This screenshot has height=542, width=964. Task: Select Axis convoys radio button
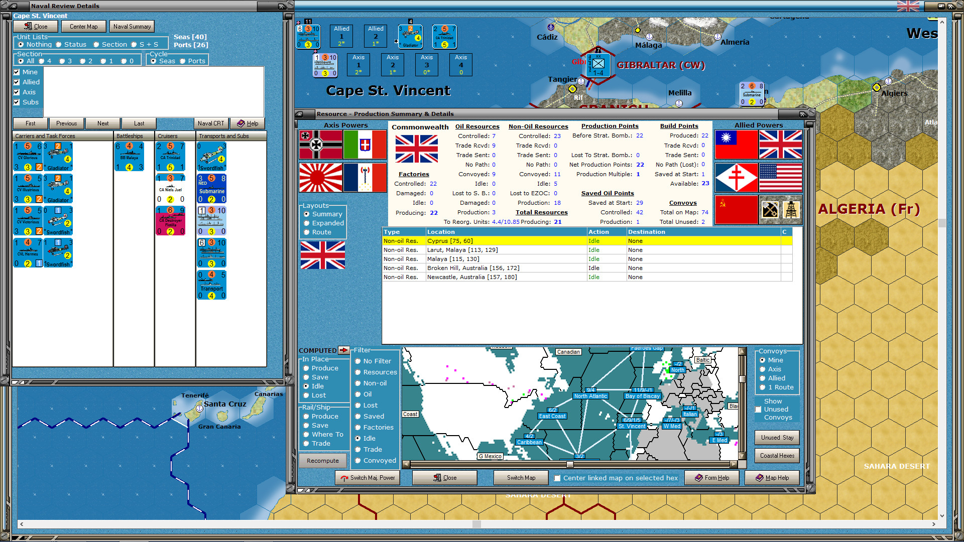pos(763,369)
